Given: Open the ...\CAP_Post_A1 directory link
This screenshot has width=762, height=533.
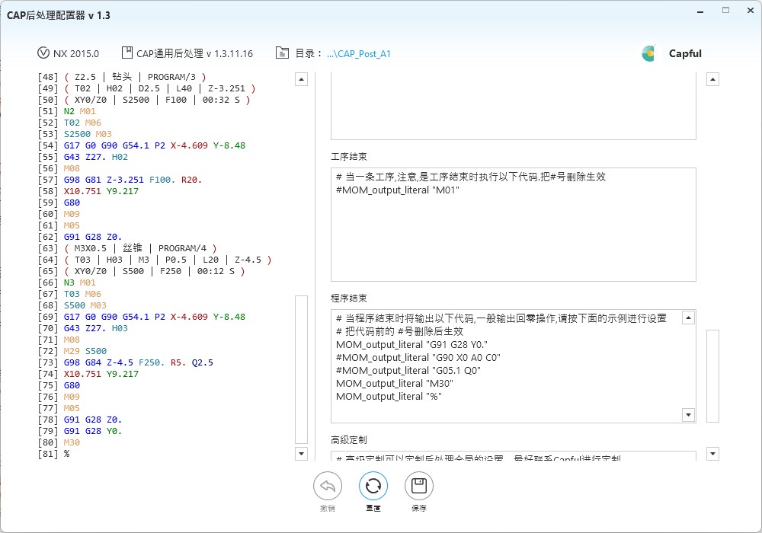Looking at the screenshot, I should tap(359, 54).
